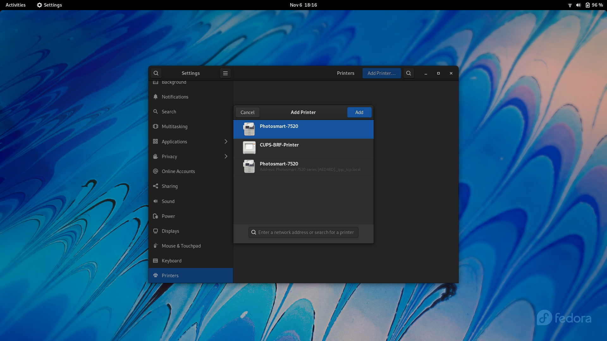Open the Online Accounts settings panel
This screenshot has width=607, height=341.
[191, 171]
